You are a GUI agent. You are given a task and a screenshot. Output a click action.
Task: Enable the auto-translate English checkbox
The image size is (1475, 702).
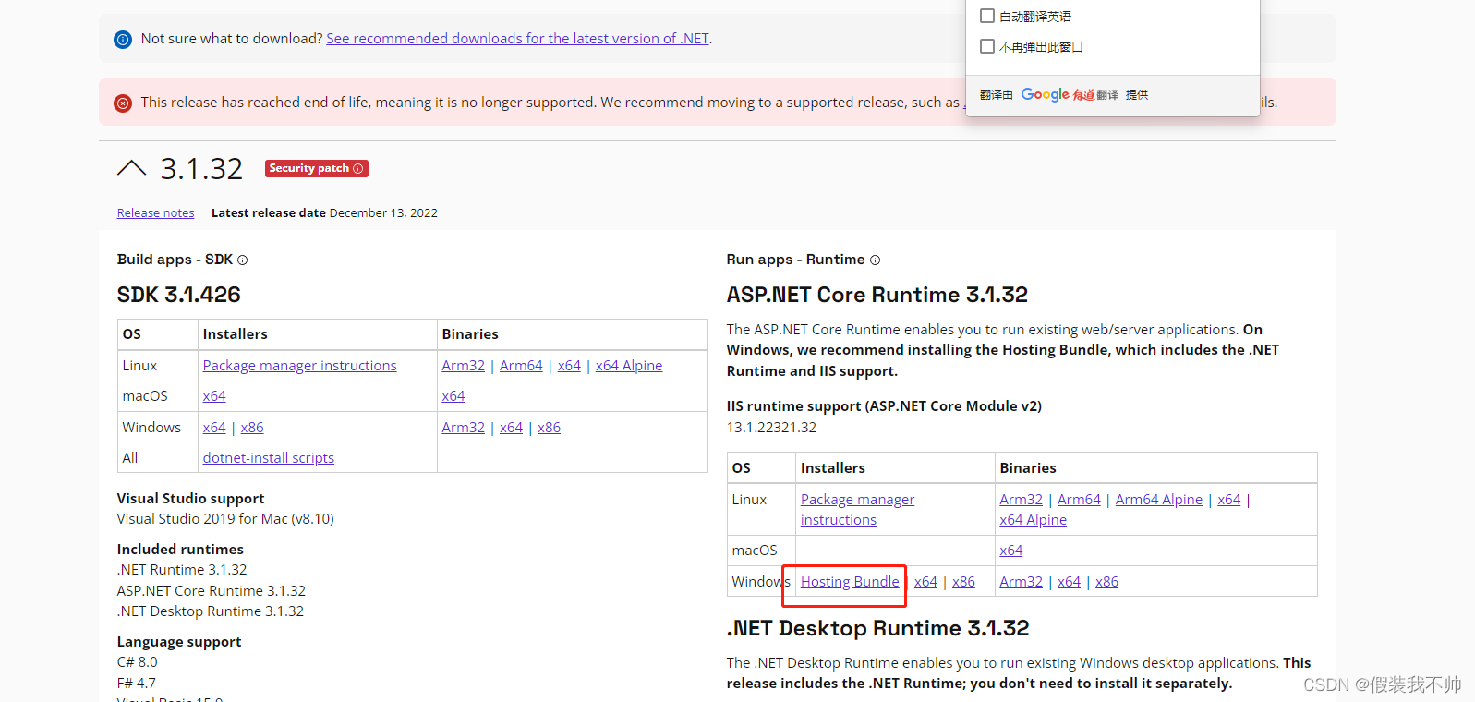(987, 16)
